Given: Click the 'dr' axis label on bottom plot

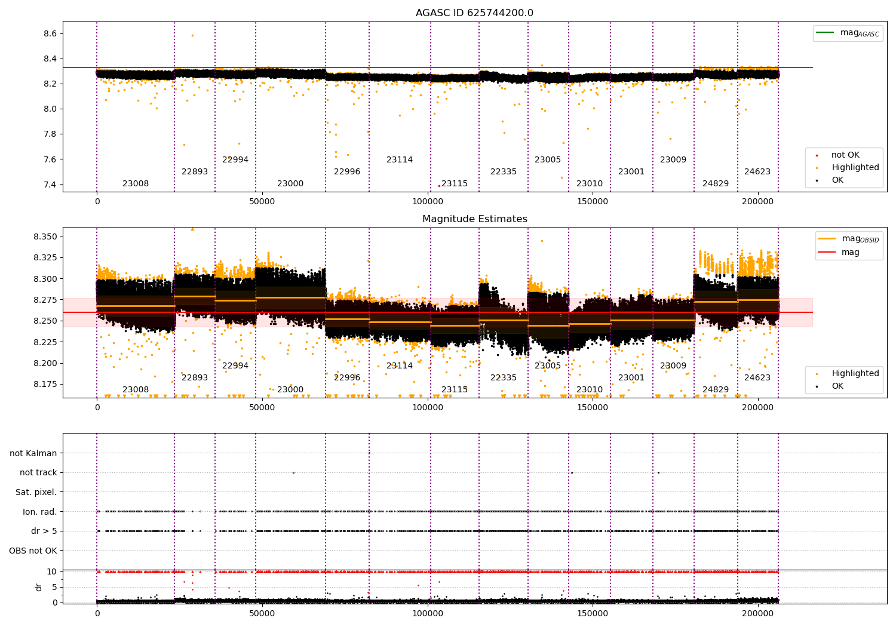Looking at the screenshot, I should pyautogui.click(x=39, y=587).
